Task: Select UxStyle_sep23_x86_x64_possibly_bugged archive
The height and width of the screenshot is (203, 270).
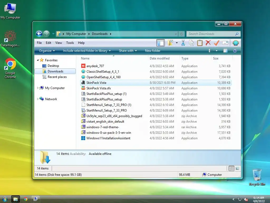Action: coord(156,116)
